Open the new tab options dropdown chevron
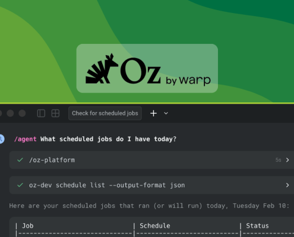Image resolution: width=294 pixels, height=237 pixels. tap(166, 113)
